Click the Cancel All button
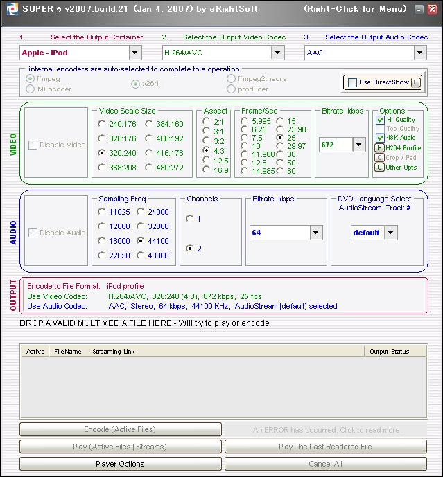 coord(325,464)
